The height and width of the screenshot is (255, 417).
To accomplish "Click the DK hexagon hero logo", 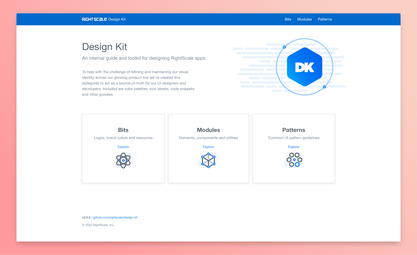I will pos(304,67).
